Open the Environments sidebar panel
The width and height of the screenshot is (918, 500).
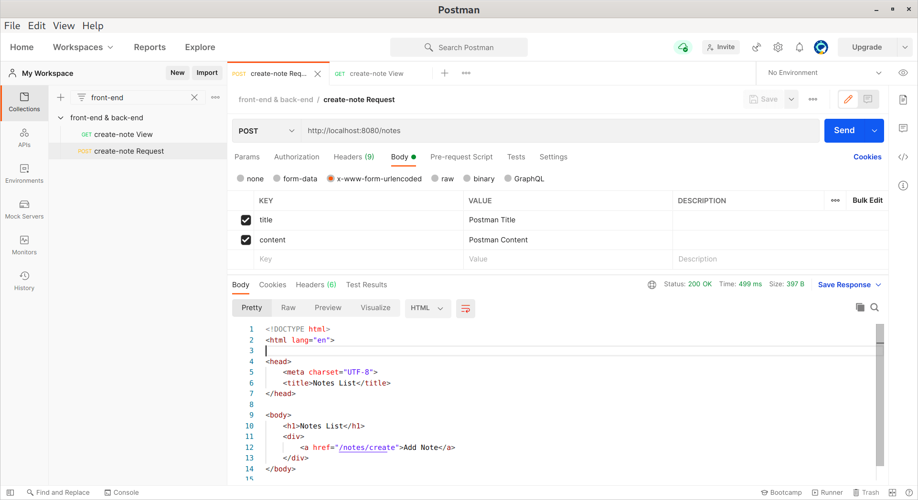pyautogui.click(x=24, y=174)
